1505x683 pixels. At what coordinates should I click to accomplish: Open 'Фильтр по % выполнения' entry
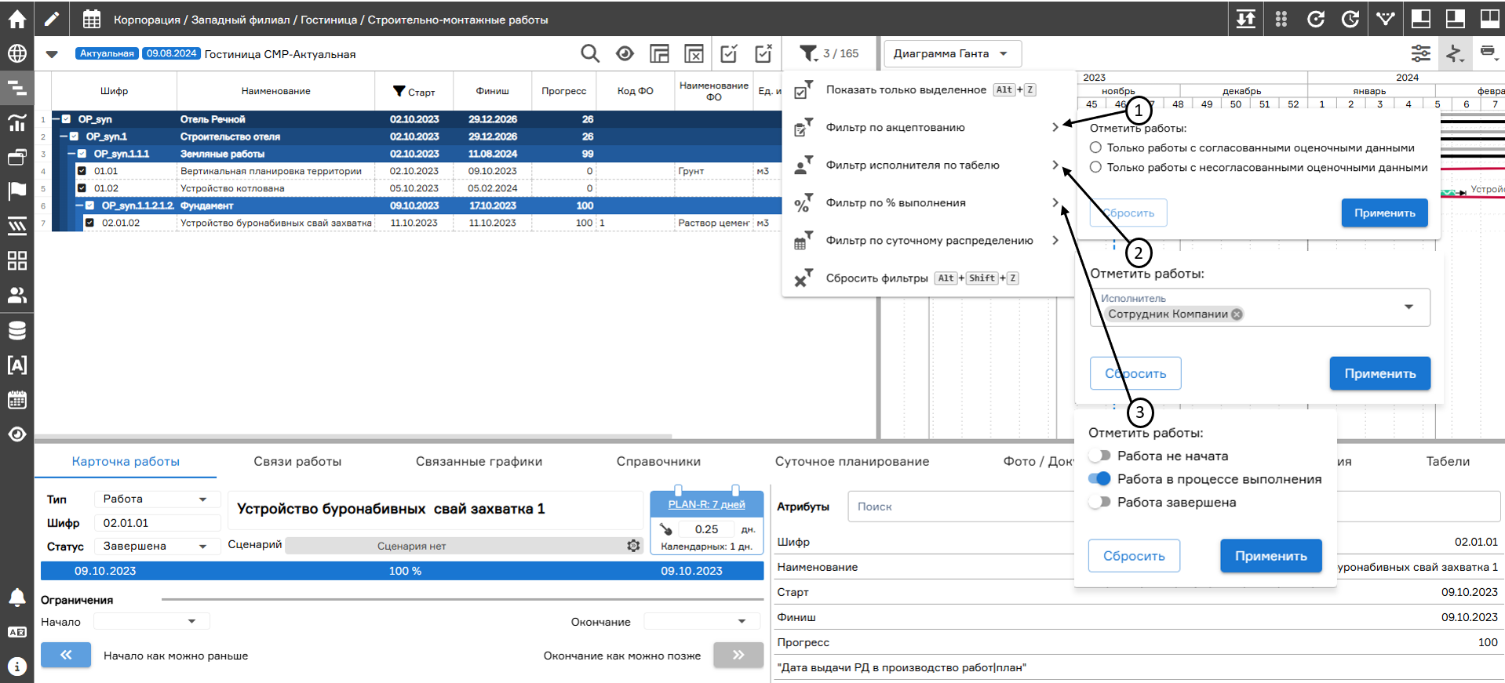point(927,202)
